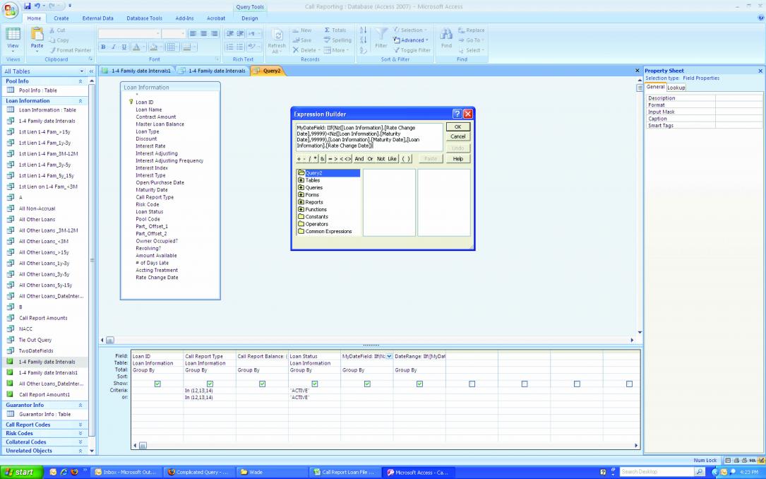Select the Operators folder in Expression Builder
The height and width of the screenshot is (479, 766).
pyautogui.click(x=316, y=224)
